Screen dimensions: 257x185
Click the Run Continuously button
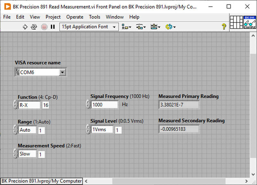click(34, 27)
